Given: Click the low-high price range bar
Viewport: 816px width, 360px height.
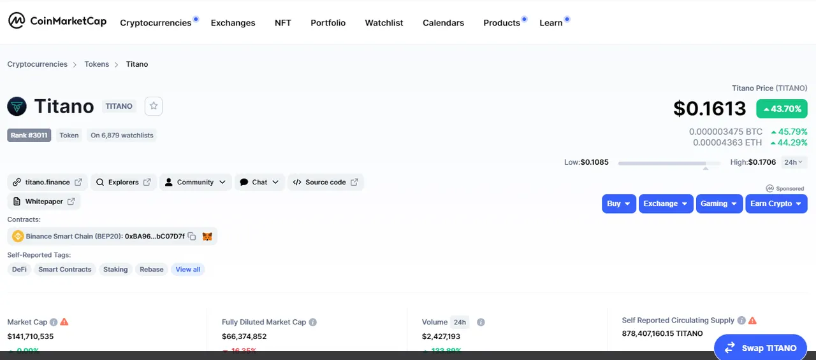Looking at the screenshot, I should pyautogui.click(x=669, y=163).
